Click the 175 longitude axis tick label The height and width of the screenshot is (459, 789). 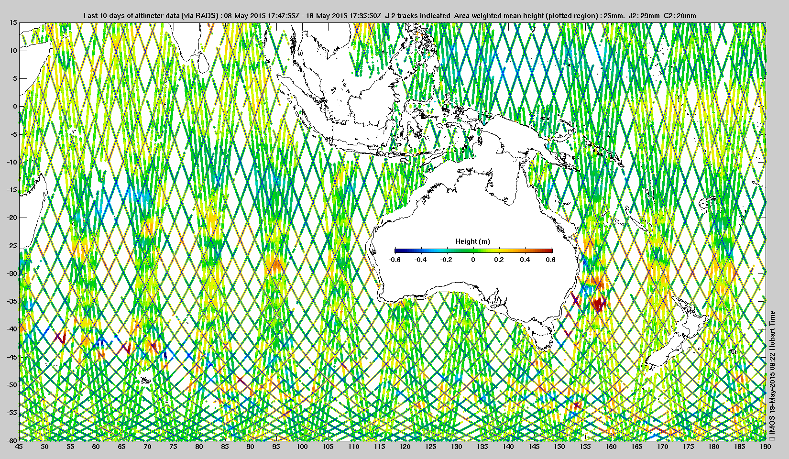pos(688,447)
